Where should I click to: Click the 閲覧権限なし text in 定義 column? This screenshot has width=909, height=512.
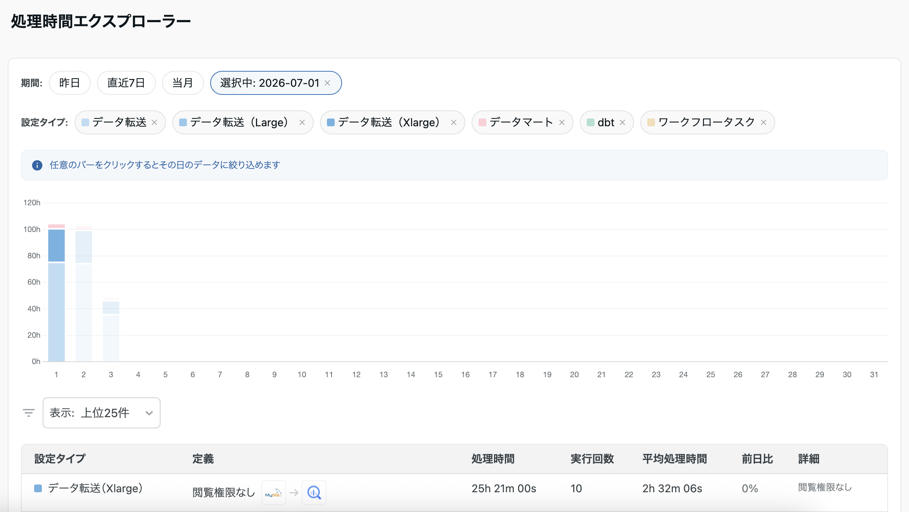pos(224,493)
